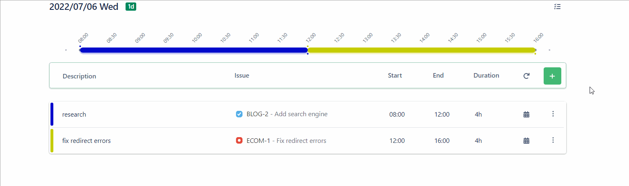Click the Duration field
This screenshot has width=629, height=186.
click(486, 76)
